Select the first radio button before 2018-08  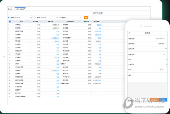pos(9,18)
